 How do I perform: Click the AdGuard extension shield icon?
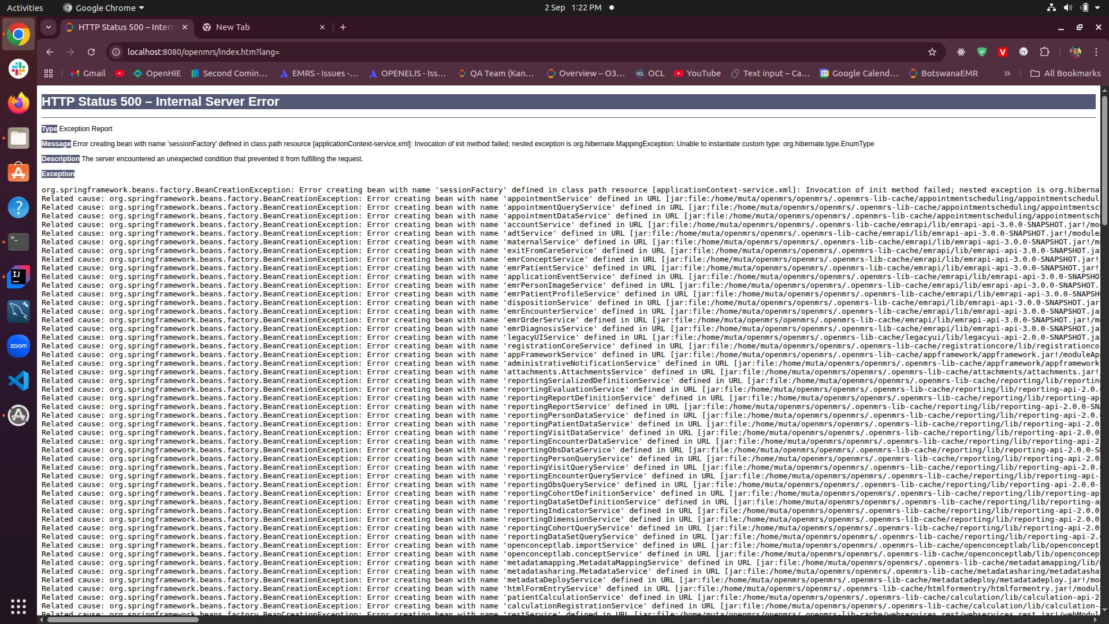982,52
